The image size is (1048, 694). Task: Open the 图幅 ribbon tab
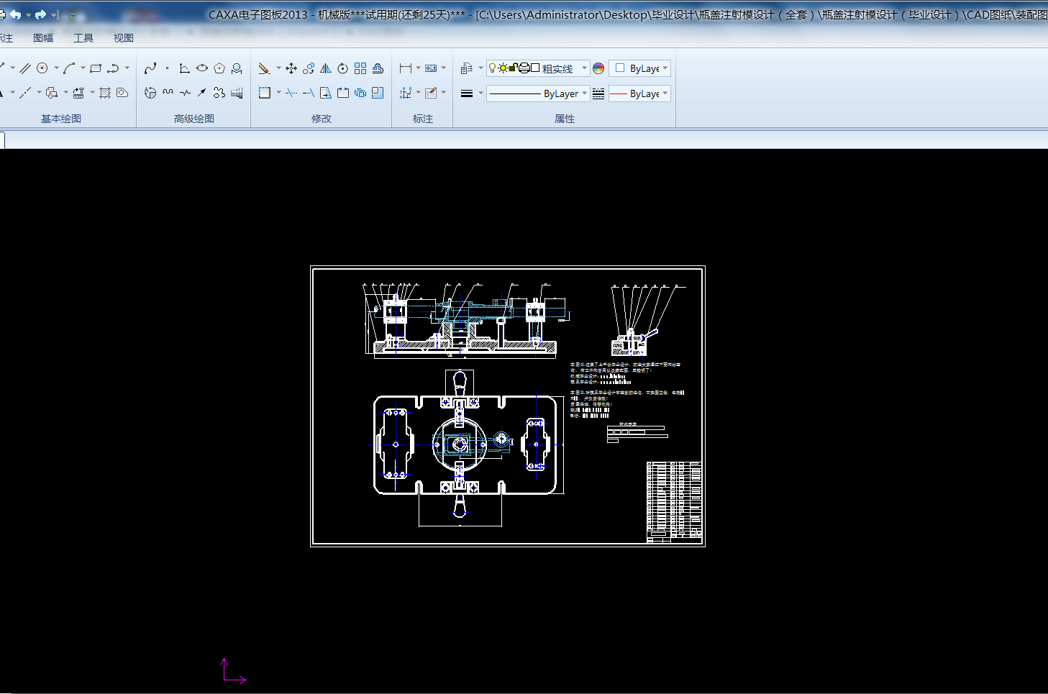click(x=43, y=38)
